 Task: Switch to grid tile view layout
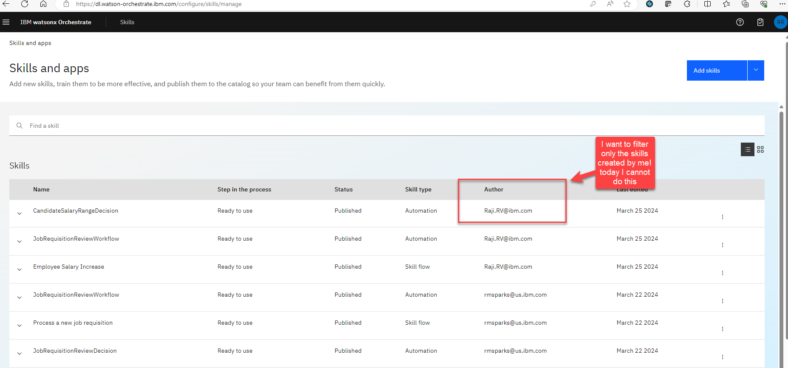pos(760,149)
